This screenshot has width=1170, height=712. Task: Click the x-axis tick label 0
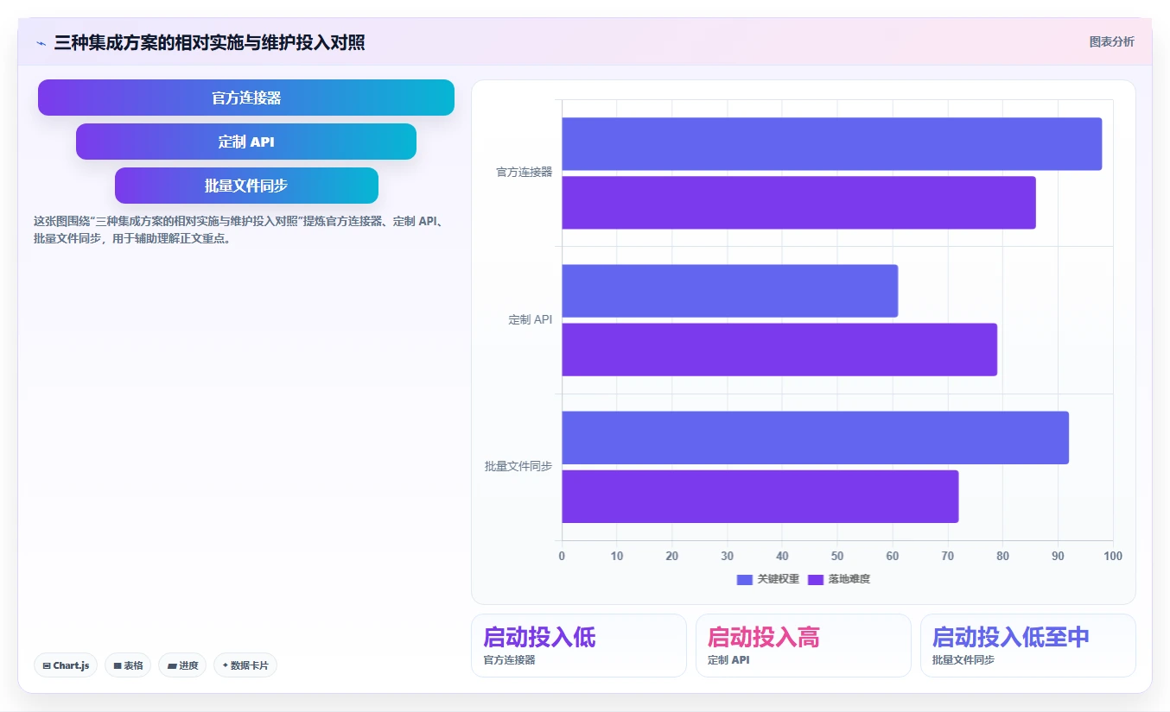(562, 556)
